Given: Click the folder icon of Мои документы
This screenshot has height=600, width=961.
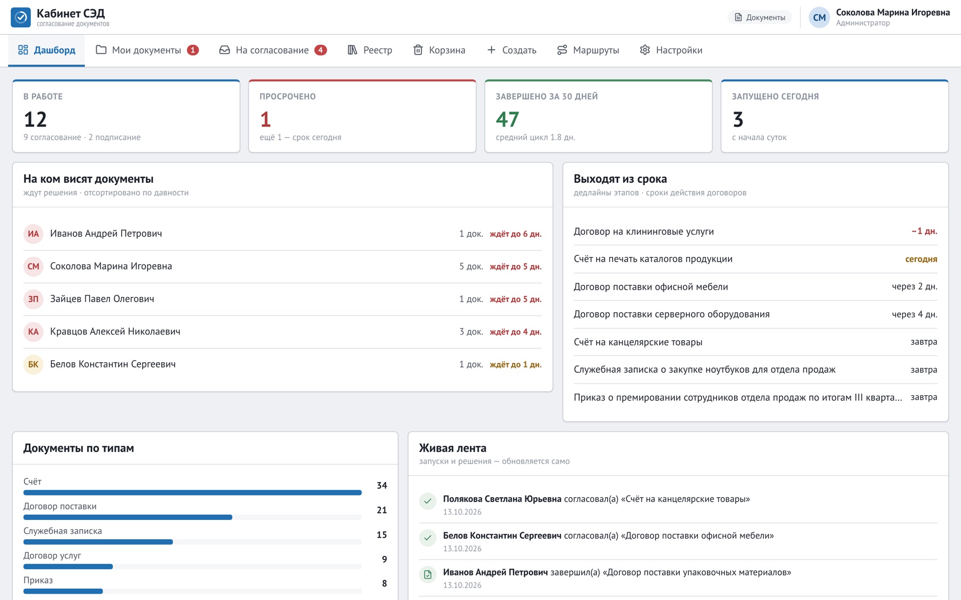Looking at the screenshot, I should [101, 50].
